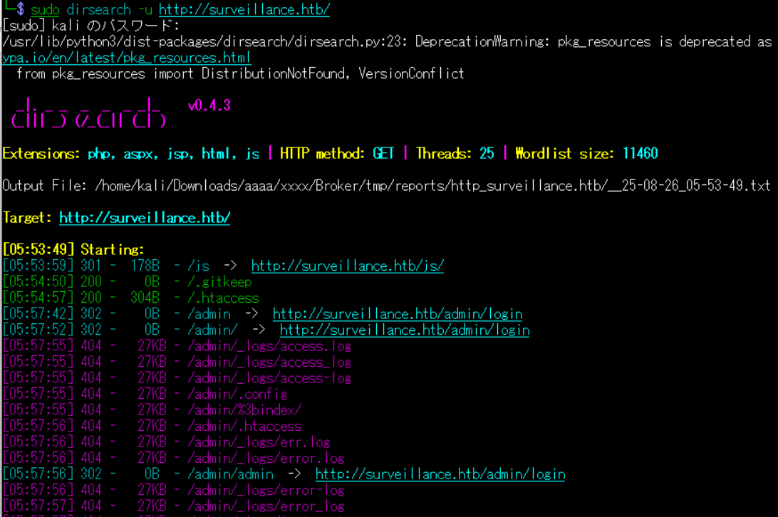Click the /admin/_logs/access.log result path
Screen dimensions: 778x517
pos(269,346)
